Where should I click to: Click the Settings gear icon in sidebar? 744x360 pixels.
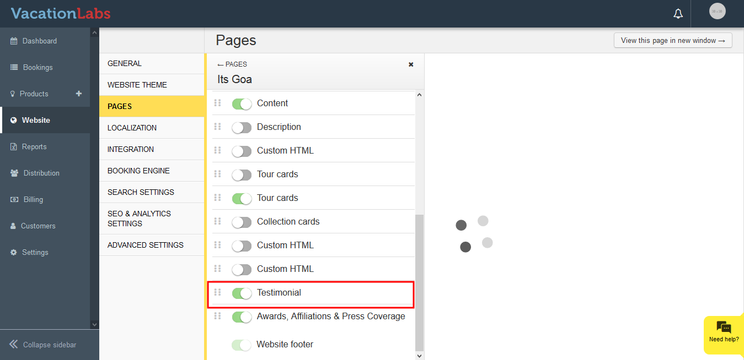[14, 253]
